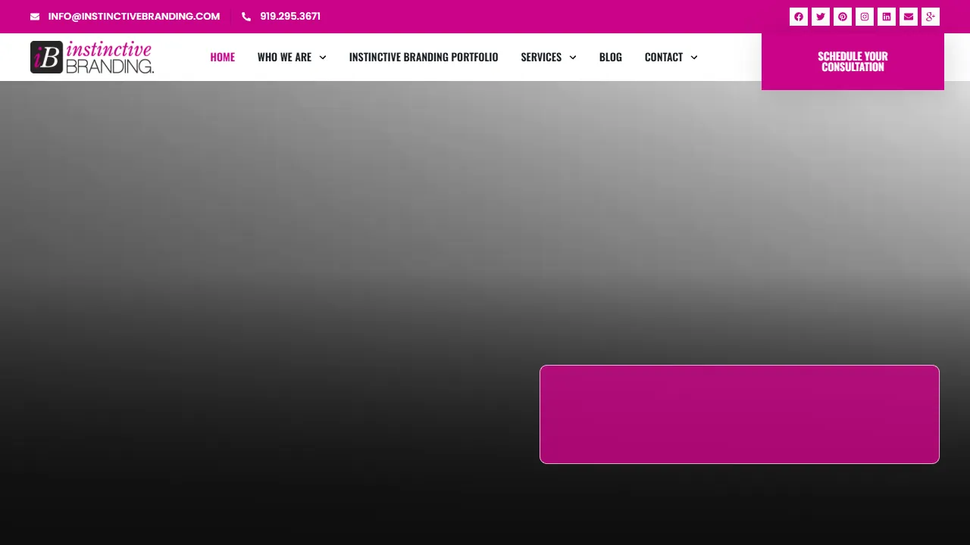The image size is (970, 545).
Task: Open the envelope email icon top right
Action: (908, 16)
